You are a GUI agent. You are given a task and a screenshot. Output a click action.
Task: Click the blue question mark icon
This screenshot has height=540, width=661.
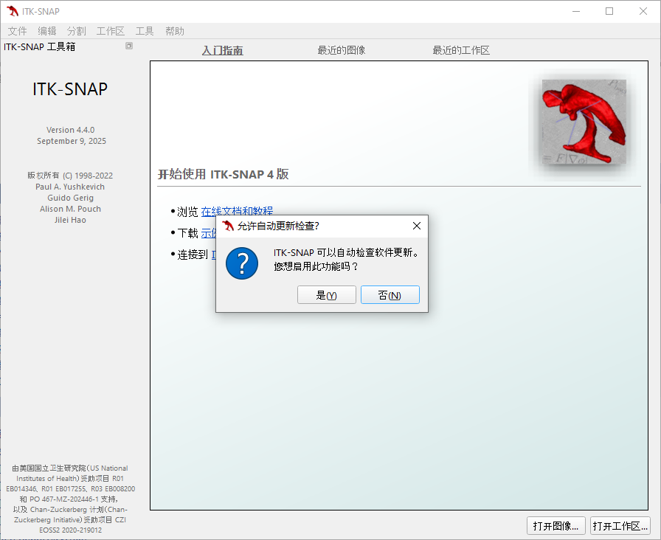pyautogui.click(x=242, y=263)
